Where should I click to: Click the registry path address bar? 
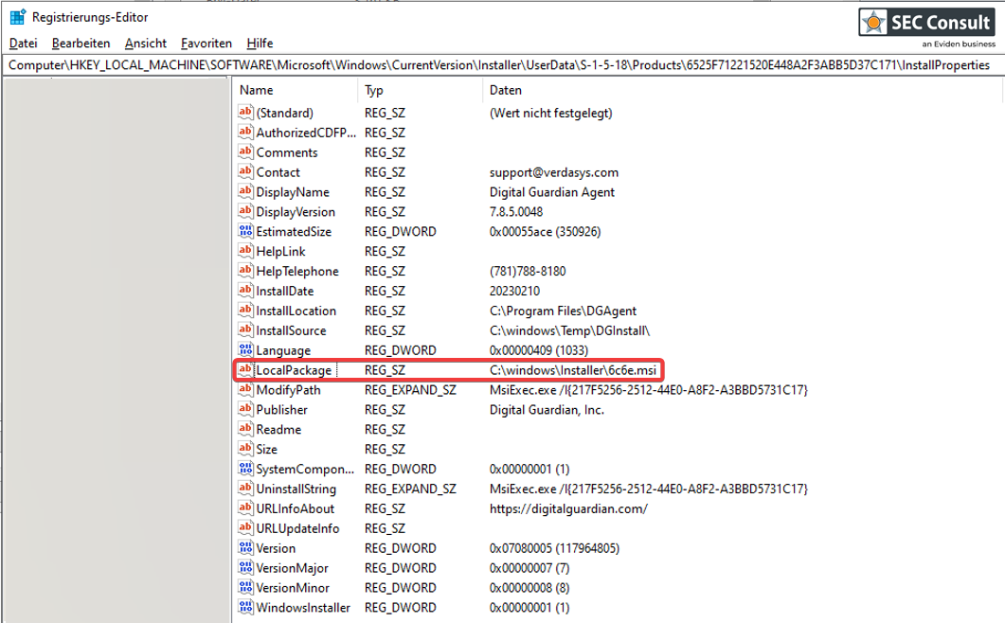click(x=499, y=65)
